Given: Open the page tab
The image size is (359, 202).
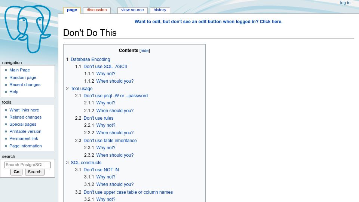Looking at the screenshot, I should click(72, 10).
